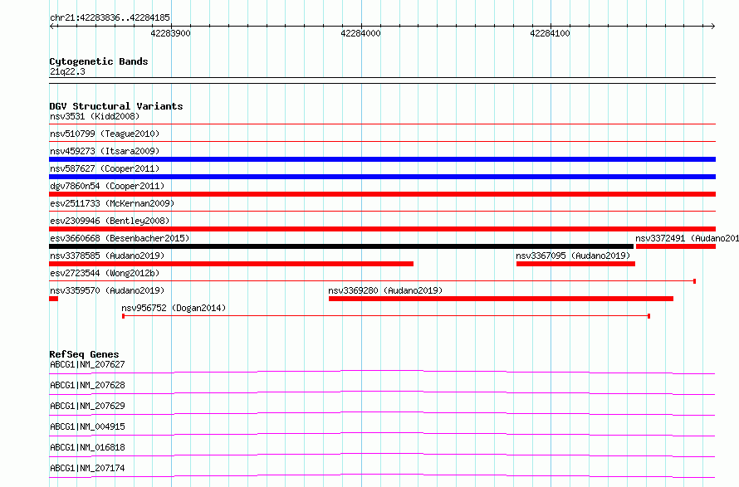
Task: Click the nsv587627 blue variant bar
Action: click(382, 177)
